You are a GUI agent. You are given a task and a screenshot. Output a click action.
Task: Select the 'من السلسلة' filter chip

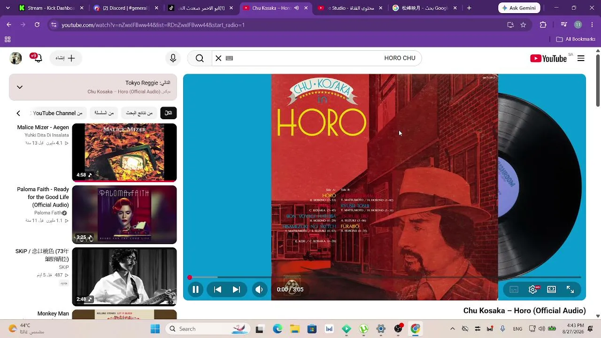click(x=104, y=113)
